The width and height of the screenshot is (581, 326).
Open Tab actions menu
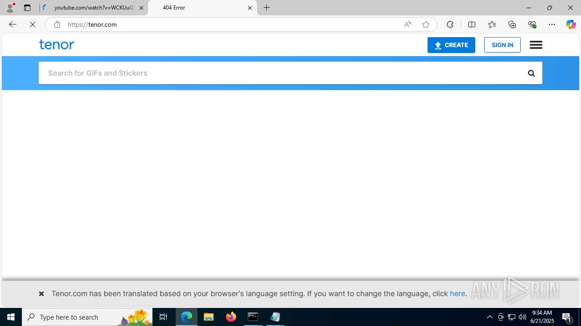(27, 8)
